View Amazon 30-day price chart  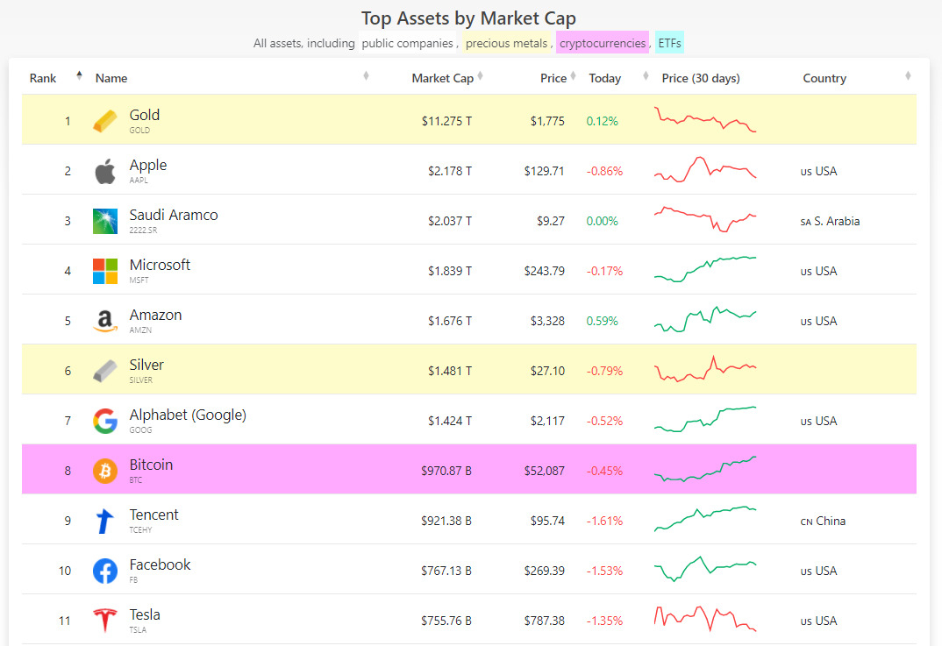(x=705, y=319)
